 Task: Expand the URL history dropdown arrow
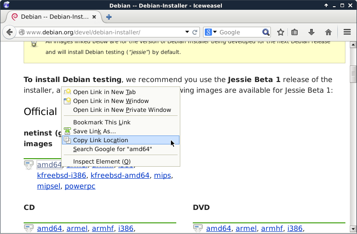(187, 32)
